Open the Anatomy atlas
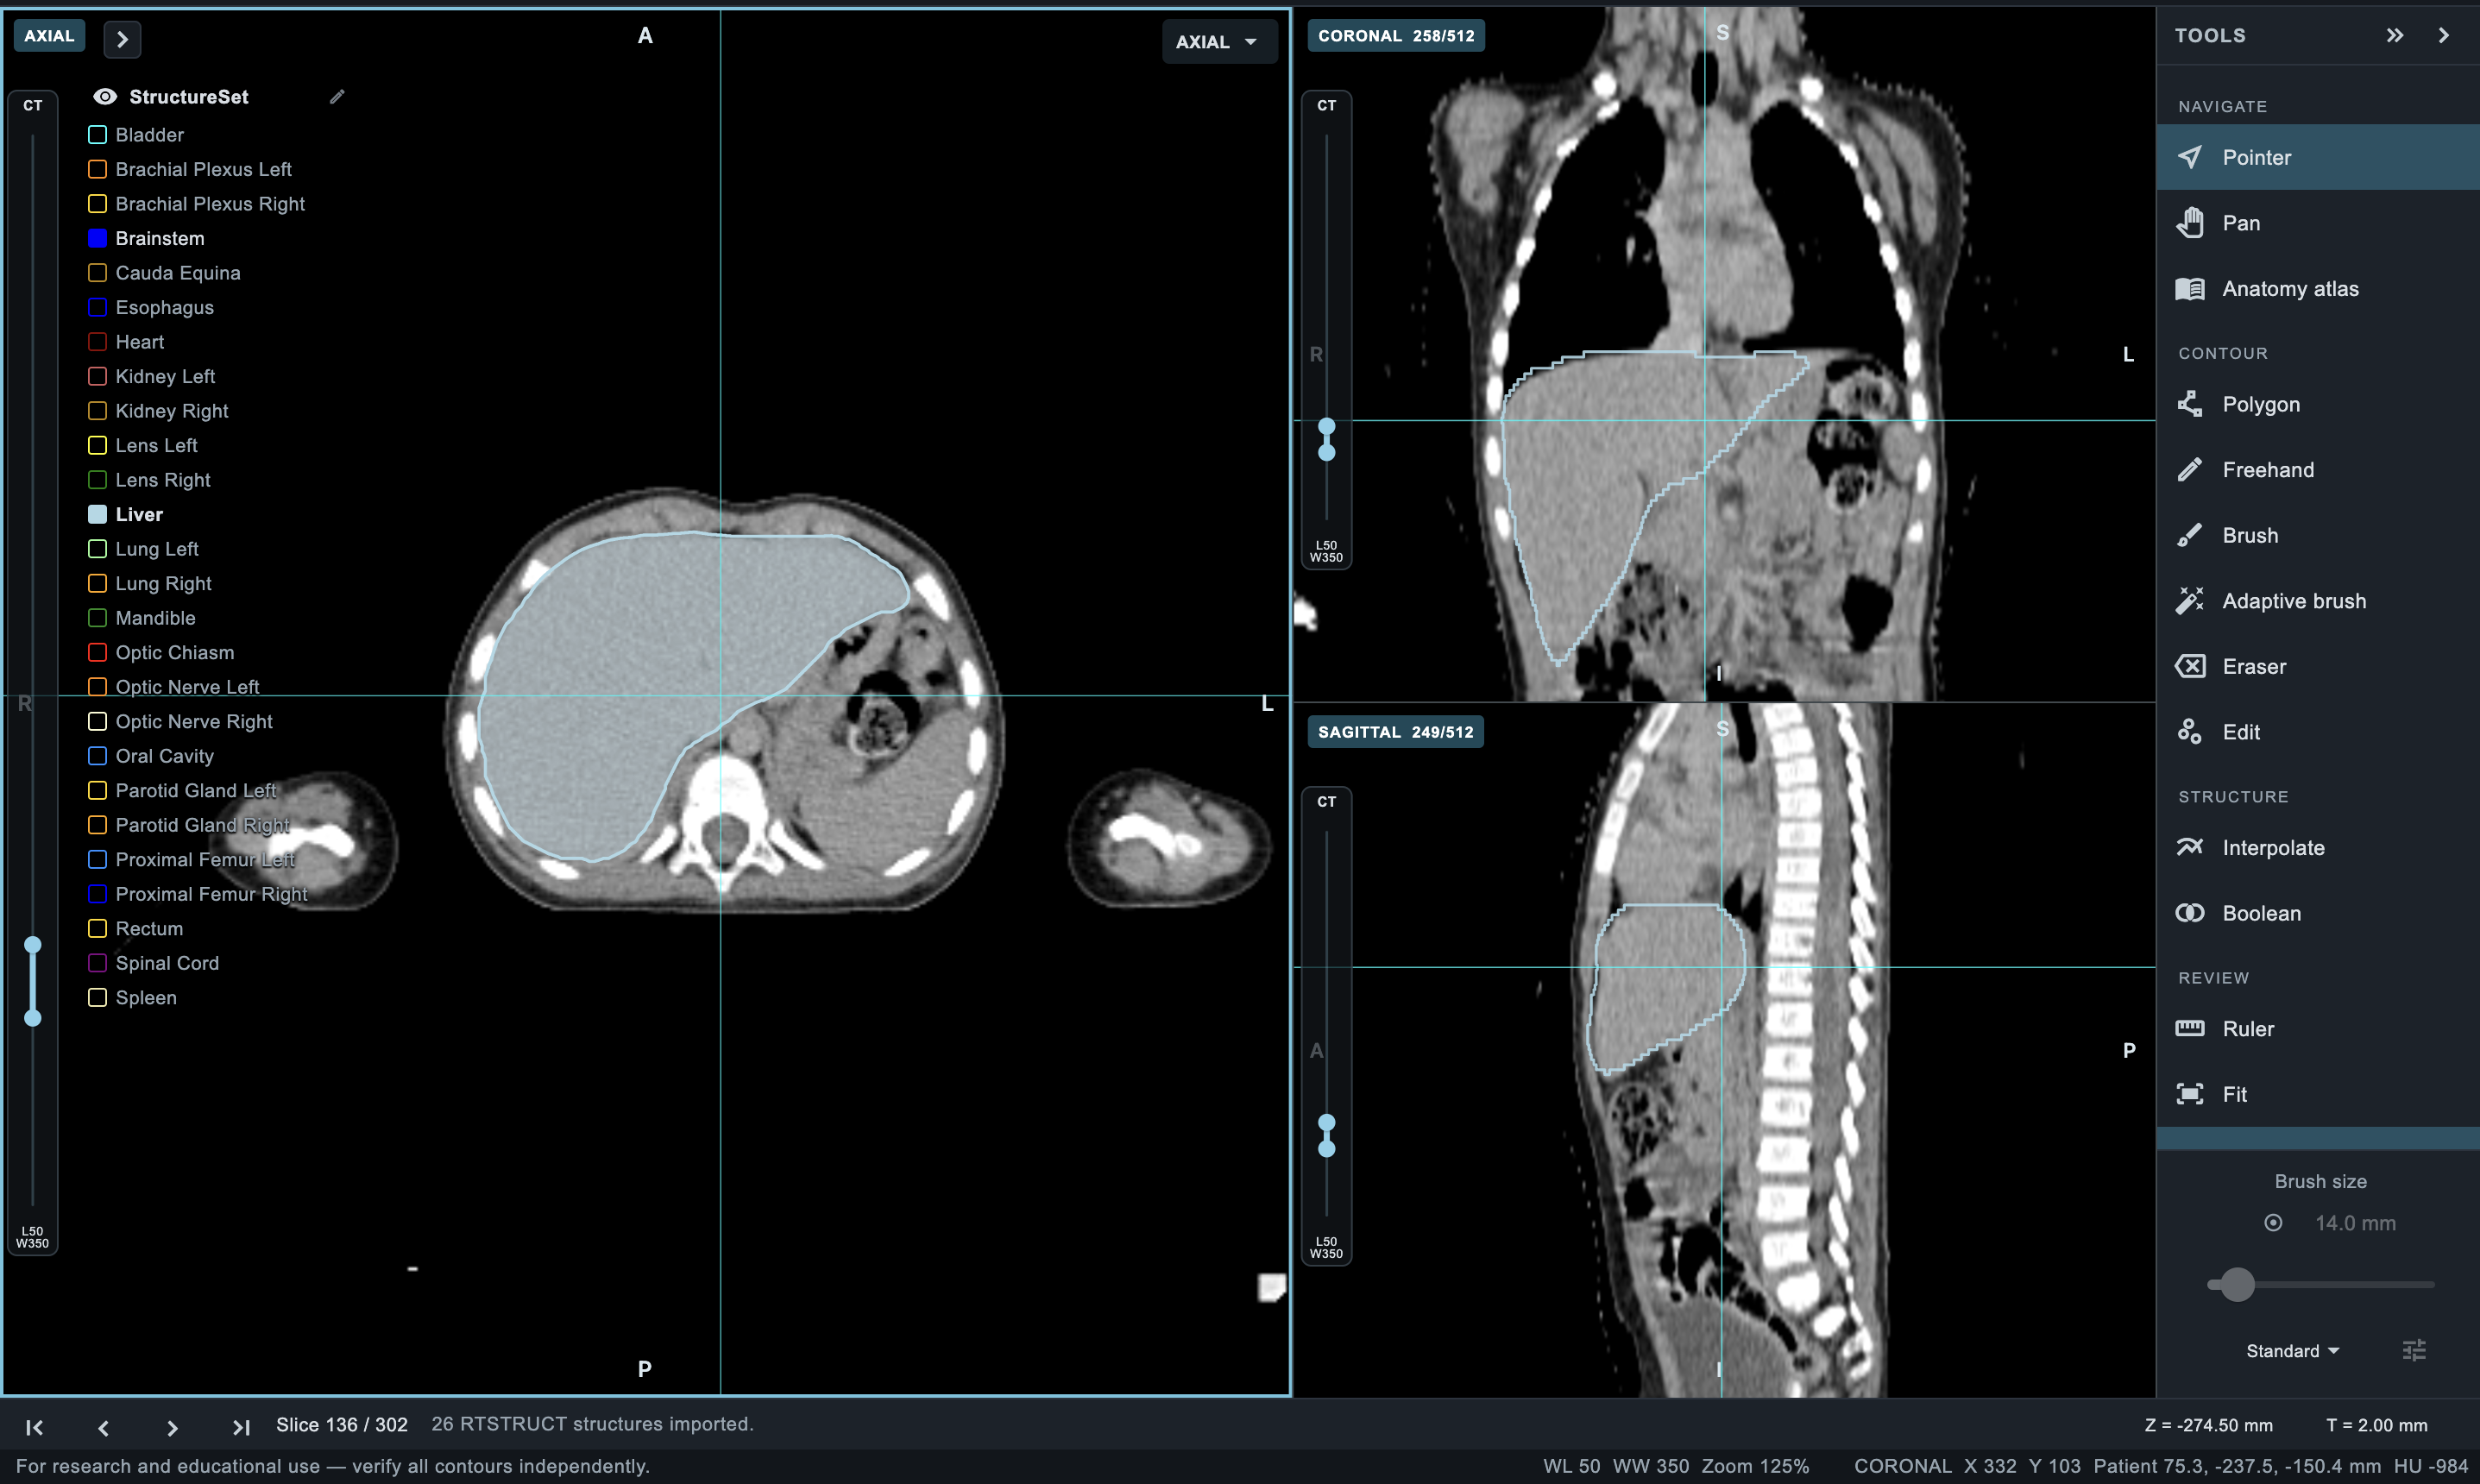Image resolution: width=2480 pixels, height=1484 pixels. pos(2317,289)
